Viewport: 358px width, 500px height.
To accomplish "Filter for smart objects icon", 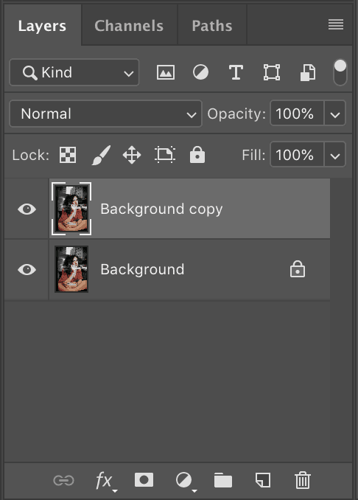I will (308, 72).
